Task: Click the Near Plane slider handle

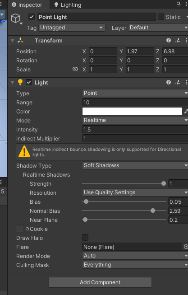Action: pos(85,220)
